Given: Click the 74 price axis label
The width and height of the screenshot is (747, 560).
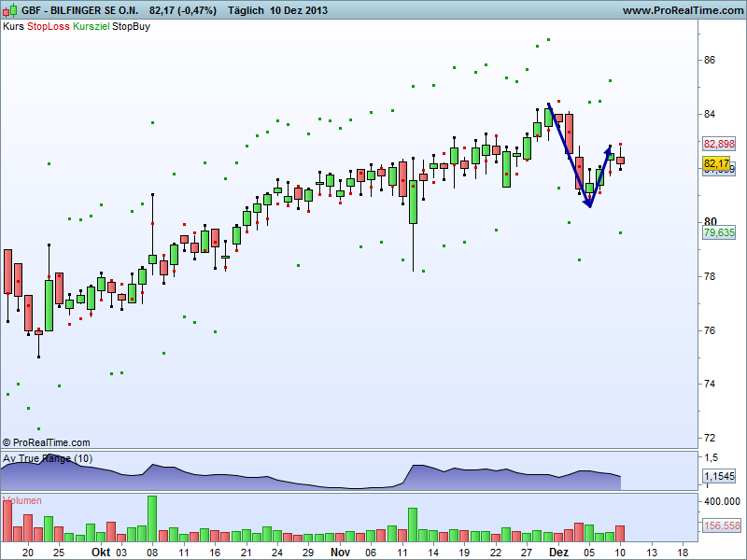Looking at the screenshot, I should 710,384.
